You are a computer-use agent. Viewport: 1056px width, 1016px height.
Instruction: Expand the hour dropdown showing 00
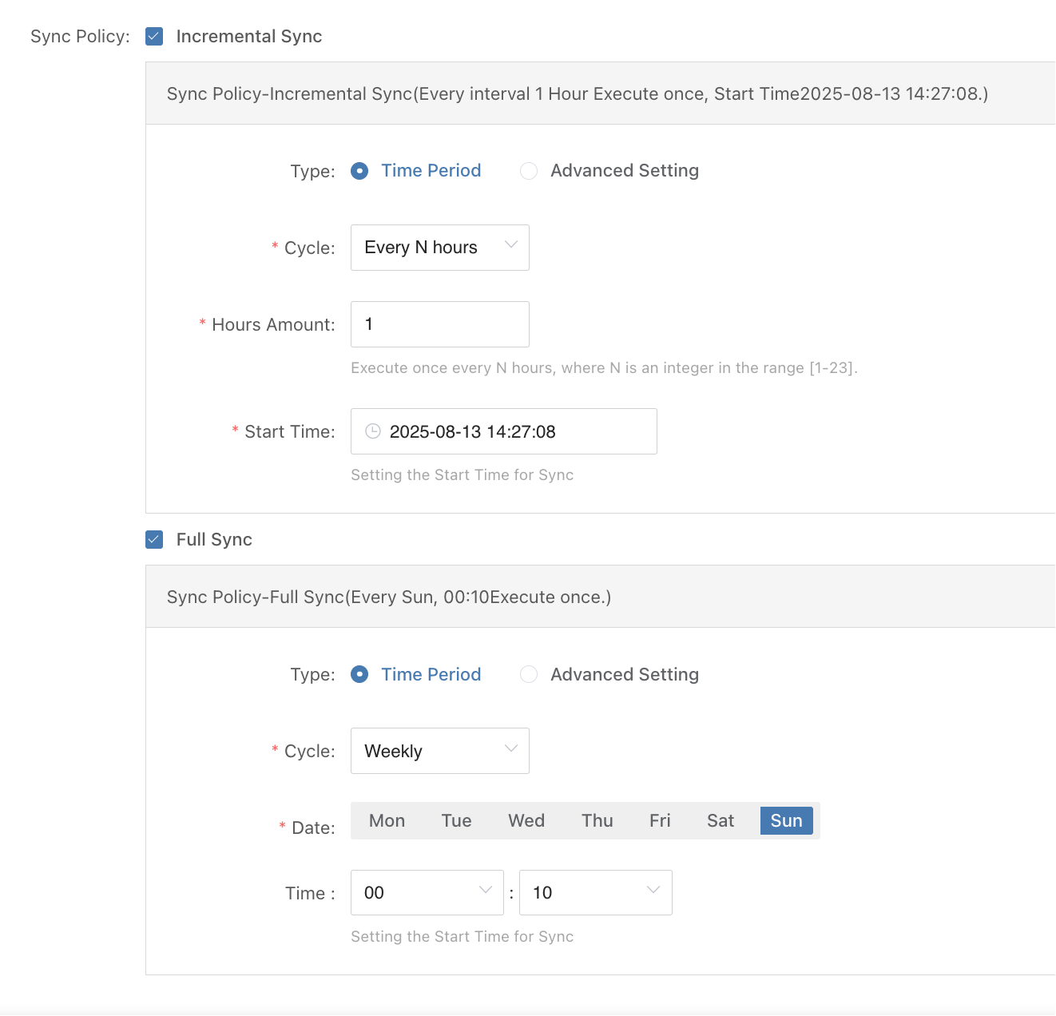[427, 892]
